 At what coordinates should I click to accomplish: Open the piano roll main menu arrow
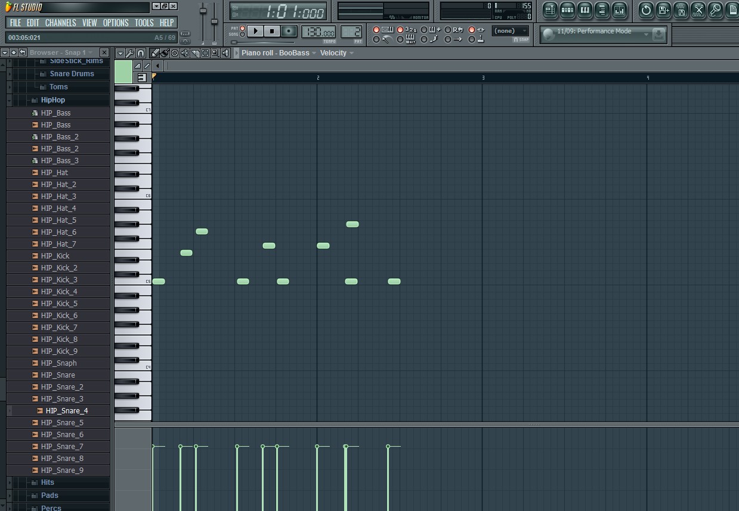(x=120, y=53)
